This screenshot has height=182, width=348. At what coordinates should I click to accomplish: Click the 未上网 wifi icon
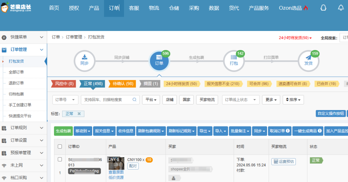coord(4,165)
